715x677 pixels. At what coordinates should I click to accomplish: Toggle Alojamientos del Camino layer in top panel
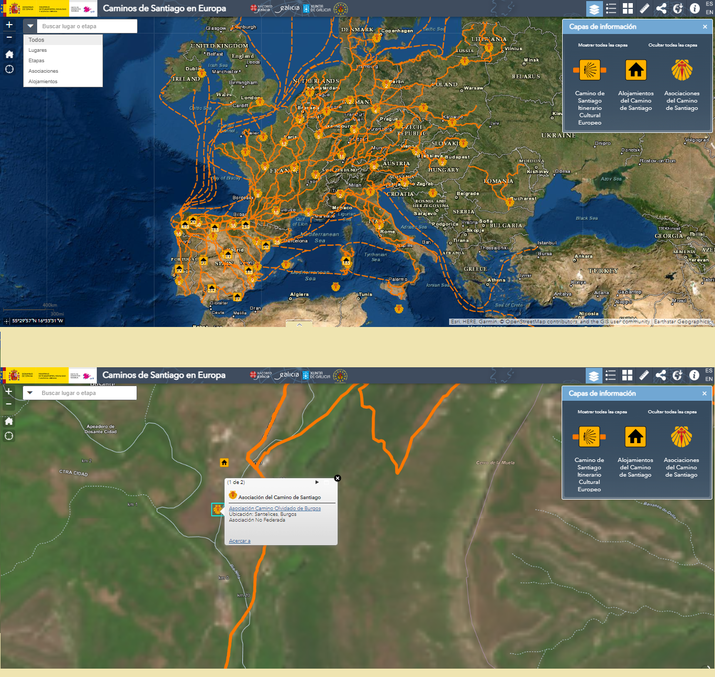click(x=636, y=70)
